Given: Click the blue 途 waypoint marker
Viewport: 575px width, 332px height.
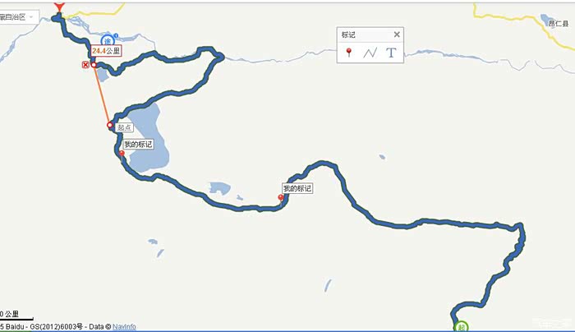Looking at the screenshot, I should [108, 41].
